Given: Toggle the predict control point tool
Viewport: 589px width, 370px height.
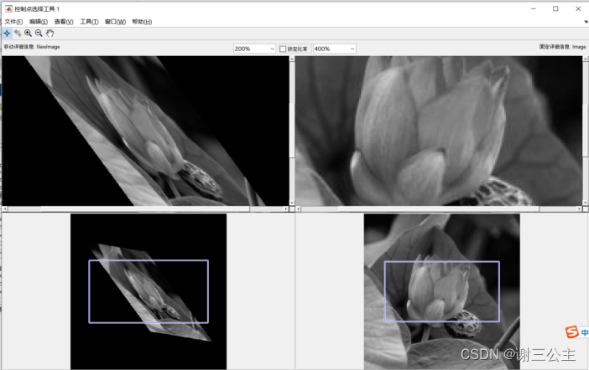Looking at the screenshot, I should (18, 33).
